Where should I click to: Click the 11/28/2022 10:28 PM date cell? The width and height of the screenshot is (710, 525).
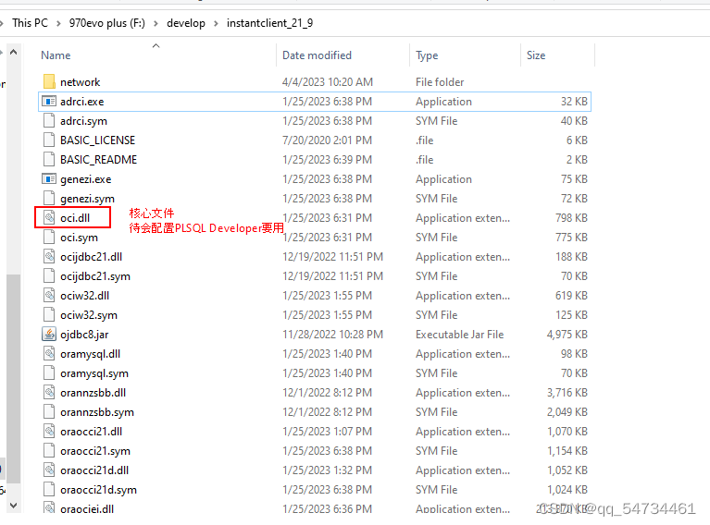[x=333, y=335]
